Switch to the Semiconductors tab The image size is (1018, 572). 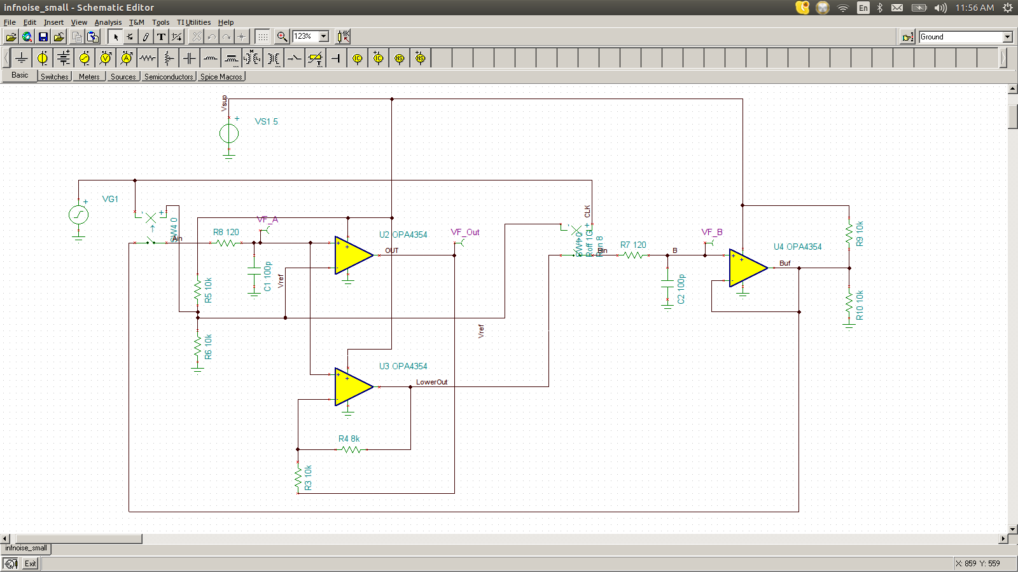pos(168,76)
